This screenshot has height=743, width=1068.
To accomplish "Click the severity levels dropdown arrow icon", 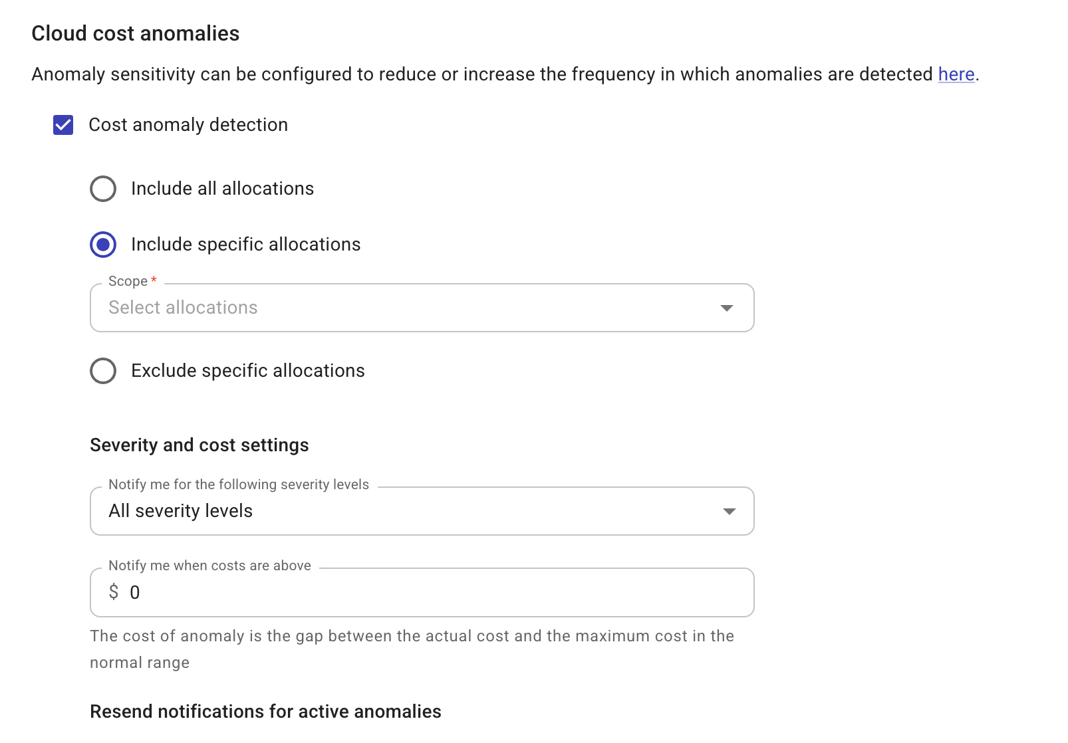I will (728, 511).
